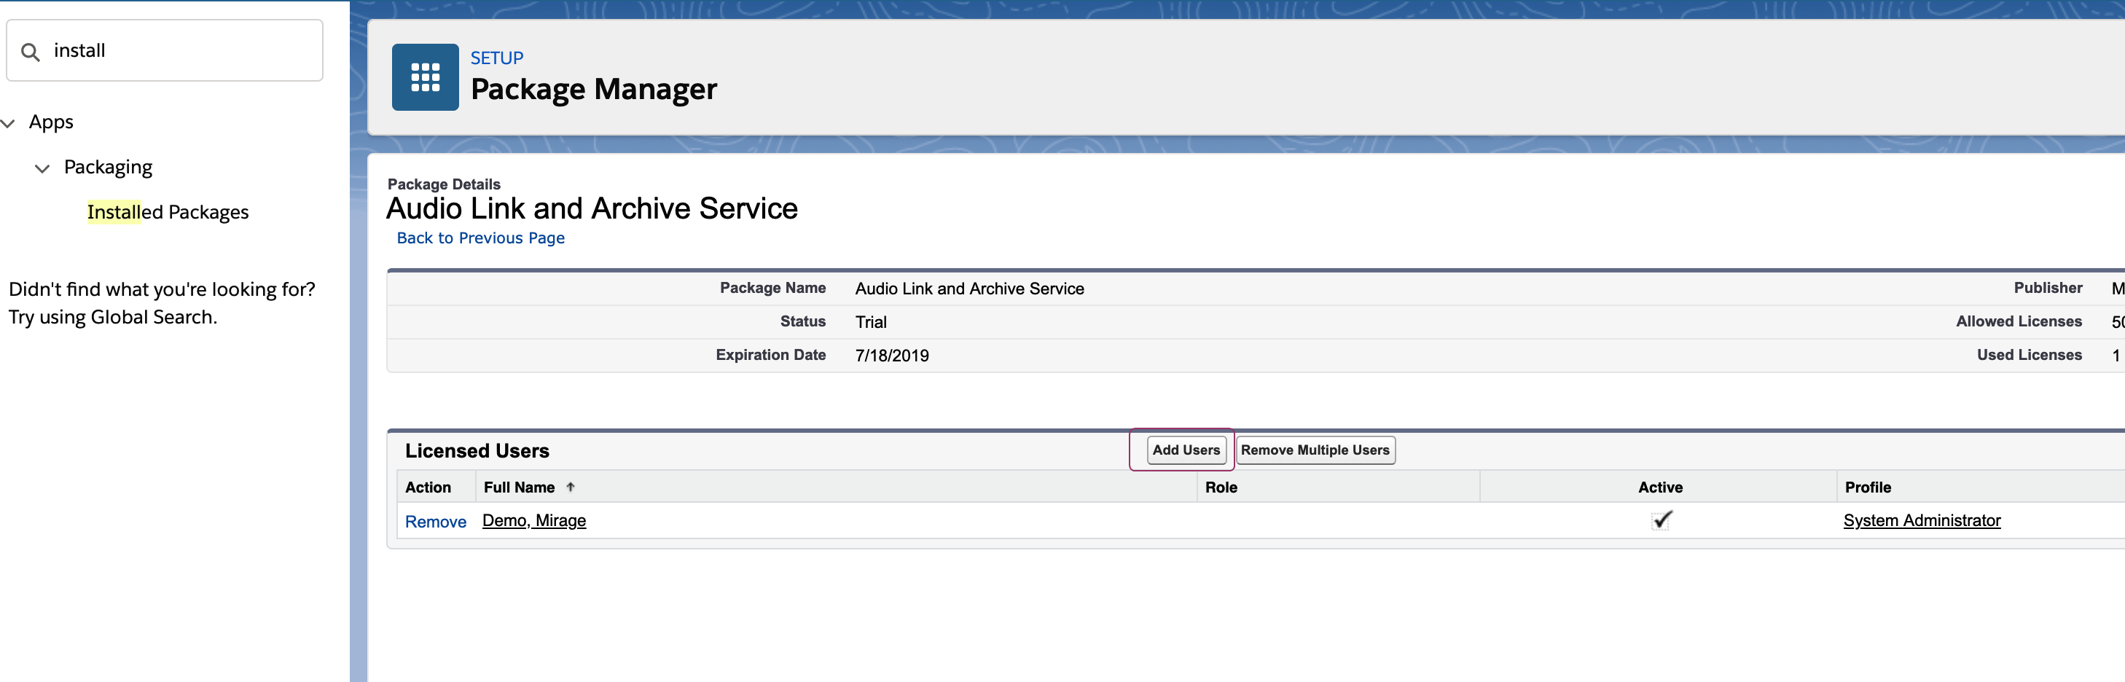The width and height of the screenshot is (2125, 682).
Task: Click the Add Users button
Action: tap(1186, 450)
